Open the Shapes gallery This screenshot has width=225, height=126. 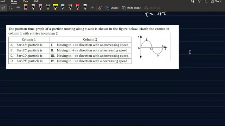(112, 8)
